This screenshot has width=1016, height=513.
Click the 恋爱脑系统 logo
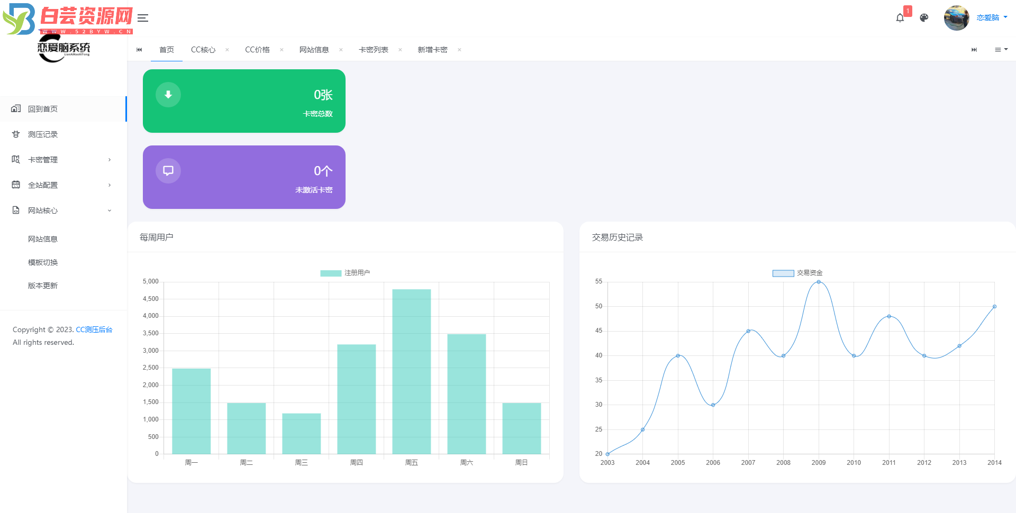click(x=63, y=49)
